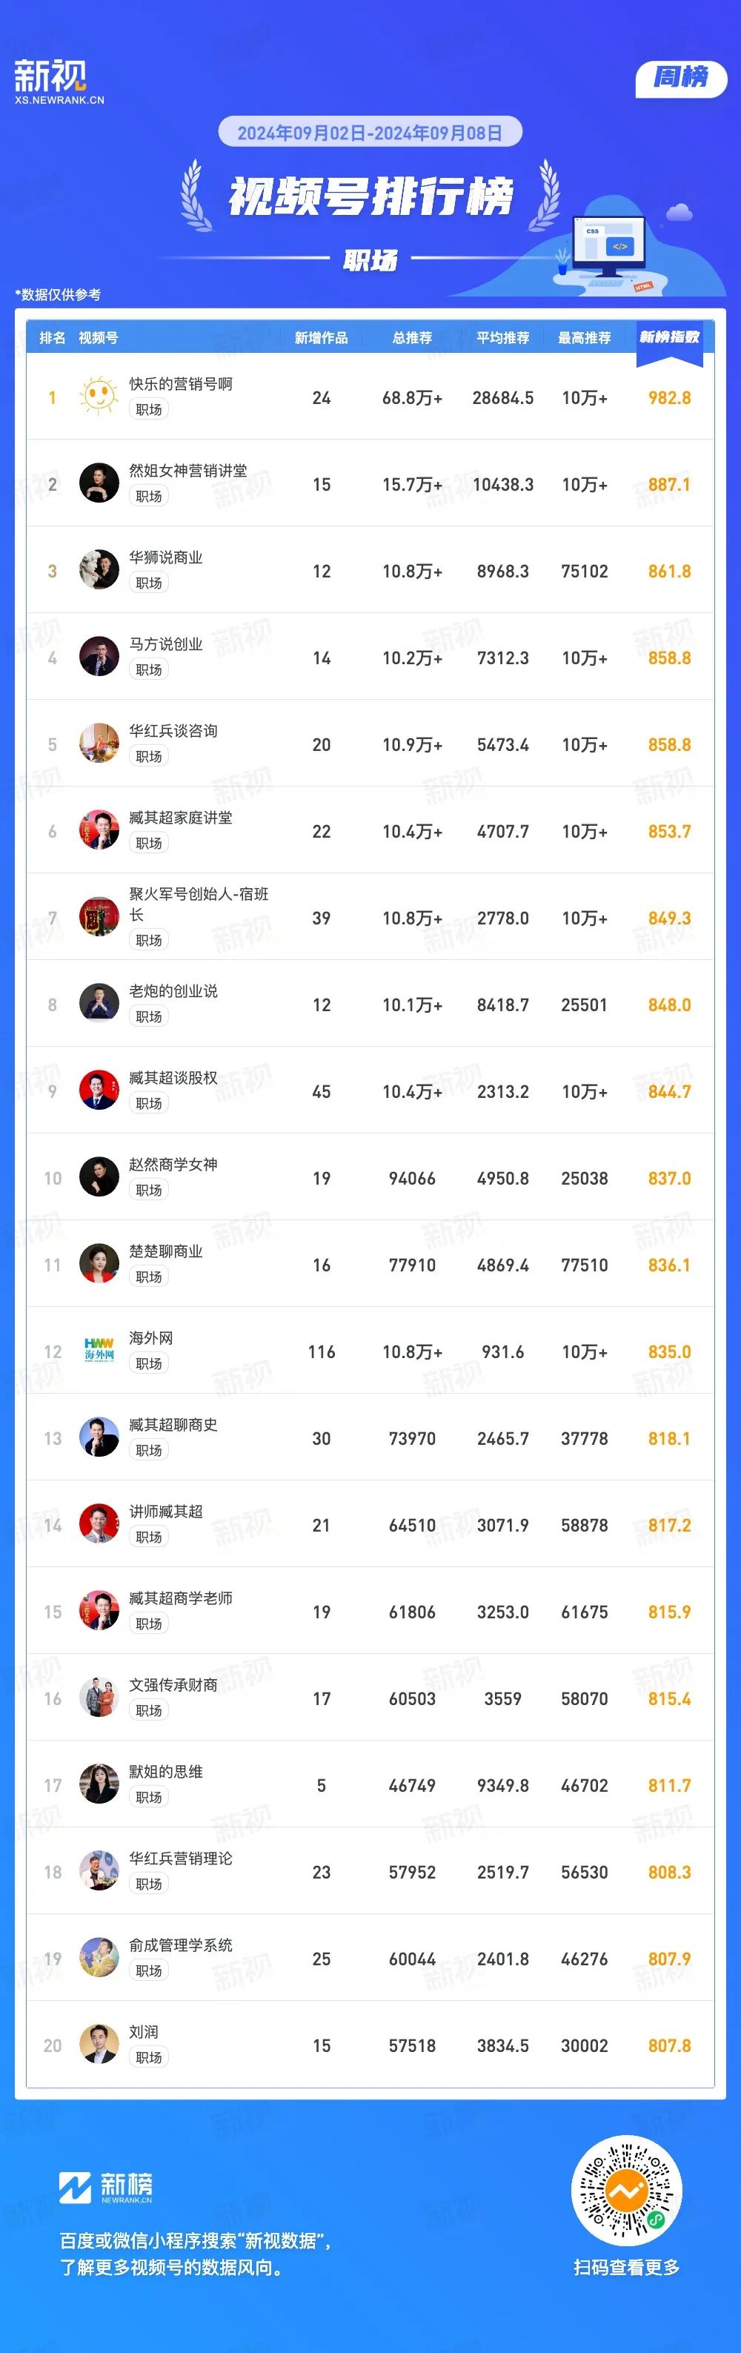
Task: Click the 新榜 logo in the footer
Action: [x=106, y=2187]
